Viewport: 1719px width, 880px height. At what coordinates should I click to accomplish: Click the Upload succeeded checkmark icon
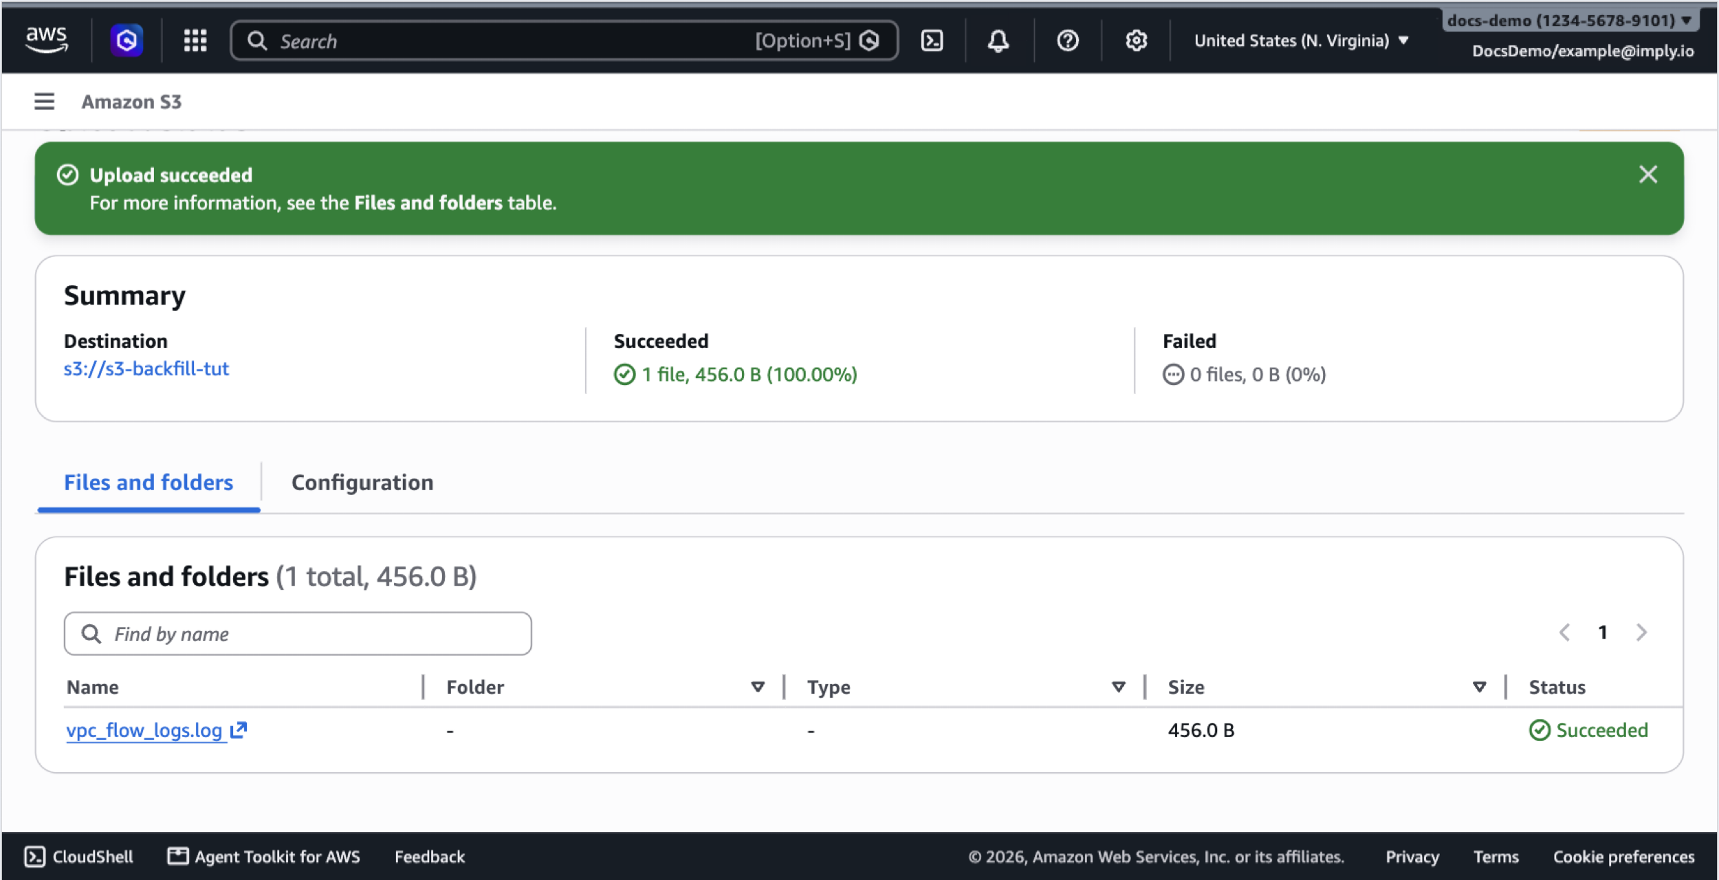tap(67, 175)
